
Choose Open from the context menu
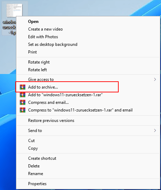tap(33, 22)
